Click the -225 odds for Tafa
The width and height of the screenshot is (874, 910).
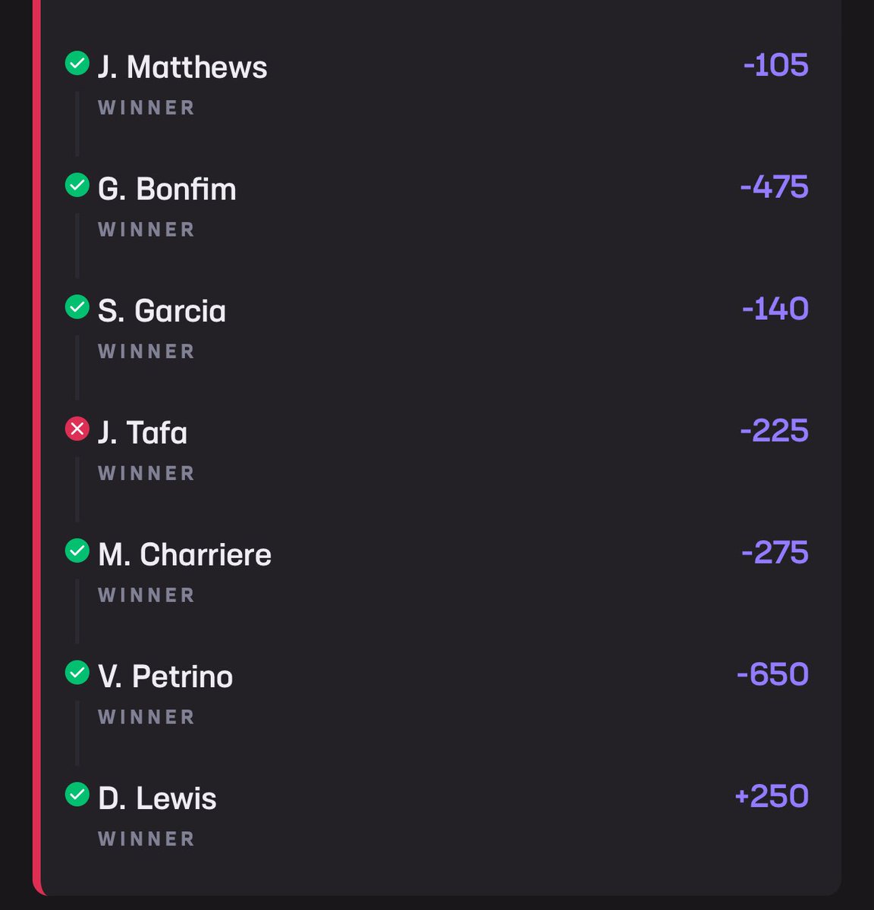click(774, 431)
